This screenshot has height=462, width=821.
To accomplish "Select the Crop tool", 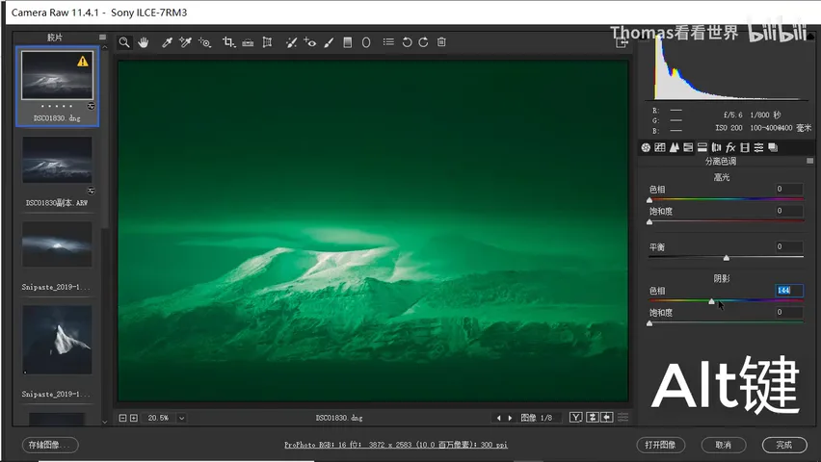I will (x=228, y=42).
